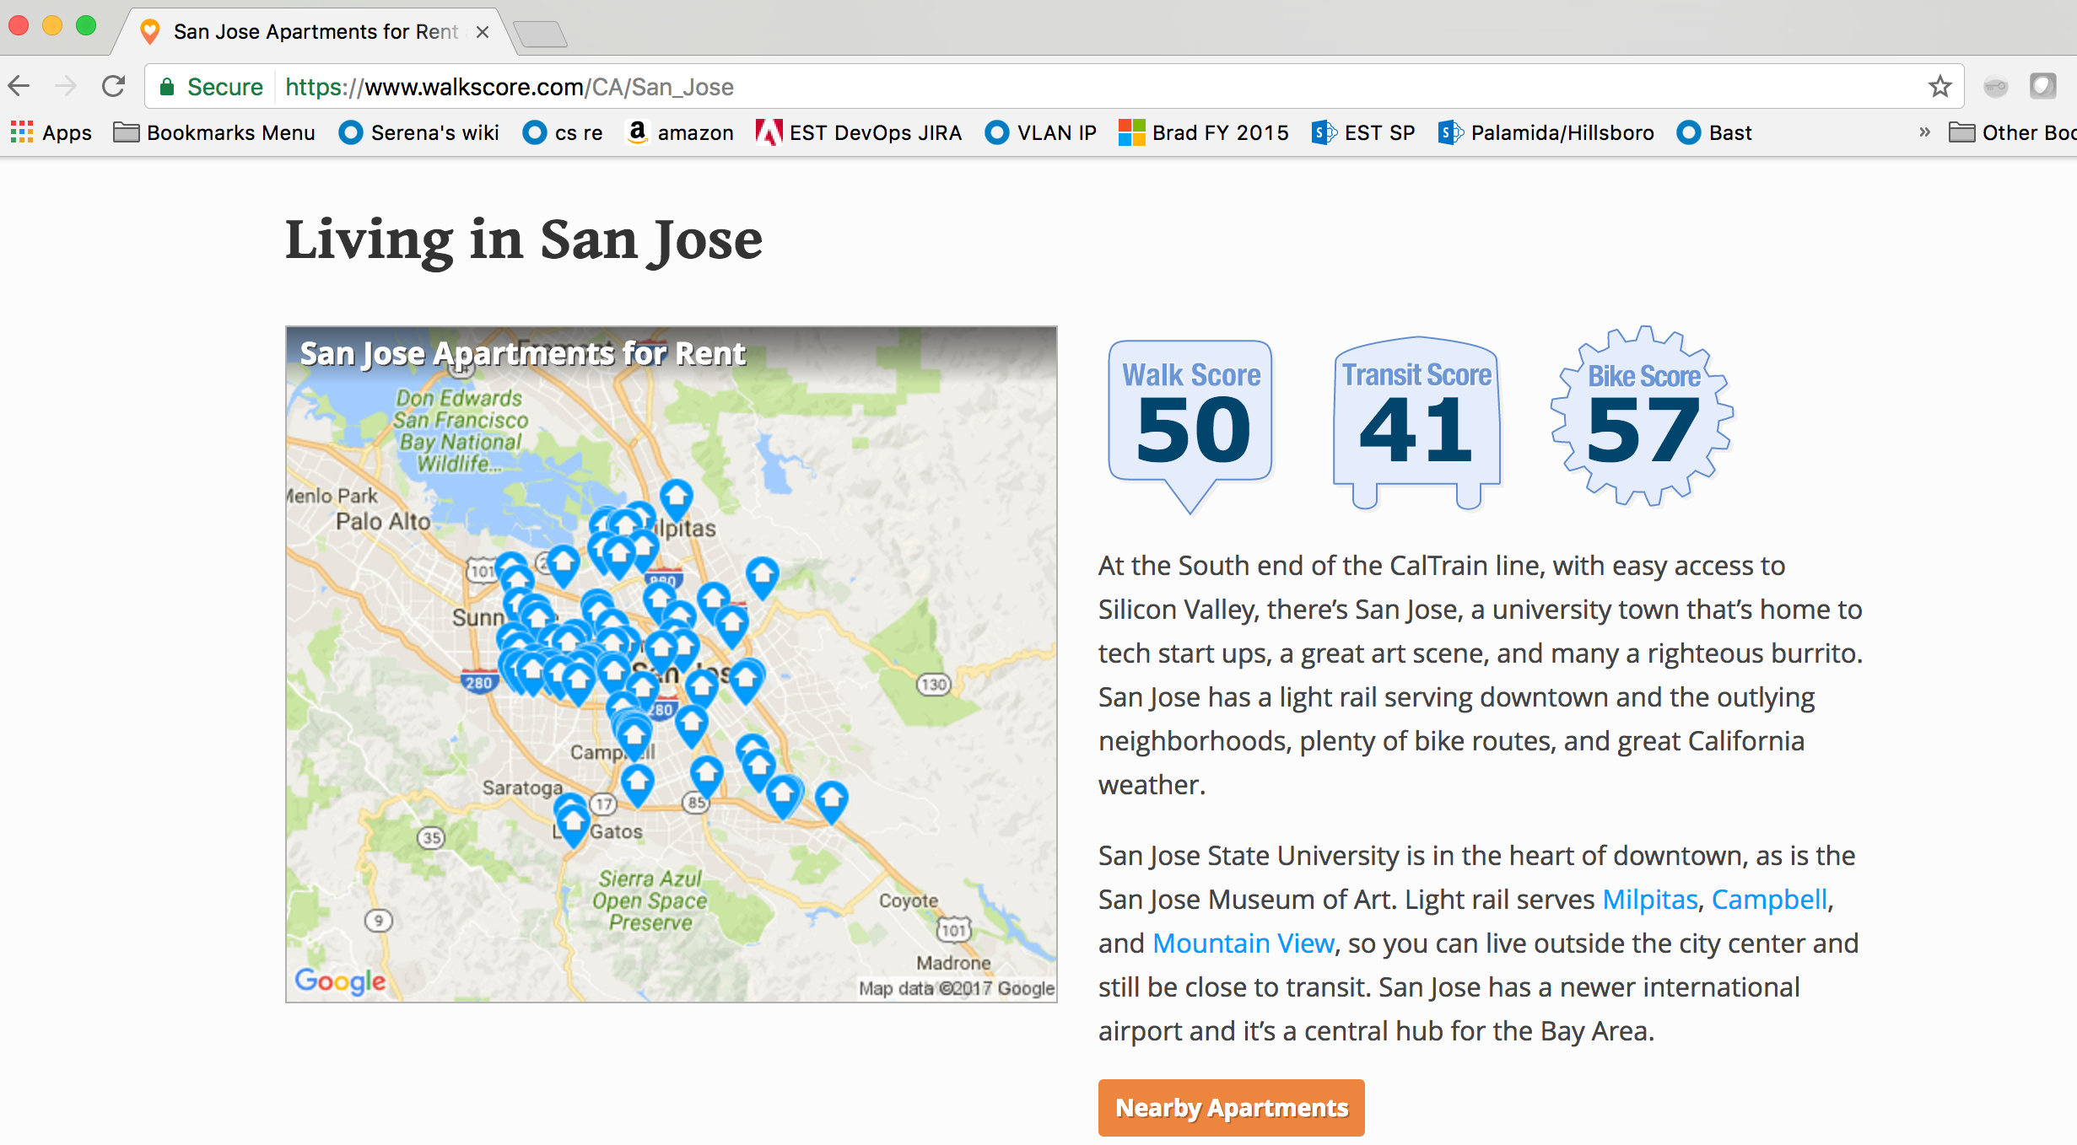The width and height of the screenshot is (2077, 1145).
Task: Open the Other Bookmarks folder
Action: click(x=2012, y=132)
